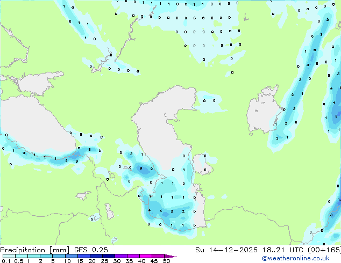Open the weatheronline.co.uk copyright link

[x=296, y=258]
